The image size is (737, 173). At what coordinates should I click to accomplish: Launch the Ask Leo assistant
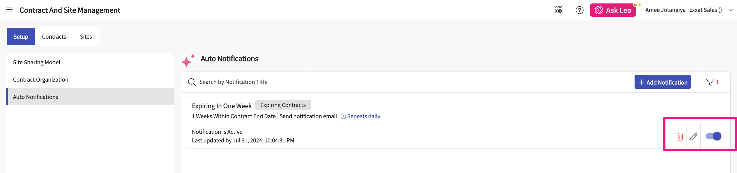coord(613,10)
